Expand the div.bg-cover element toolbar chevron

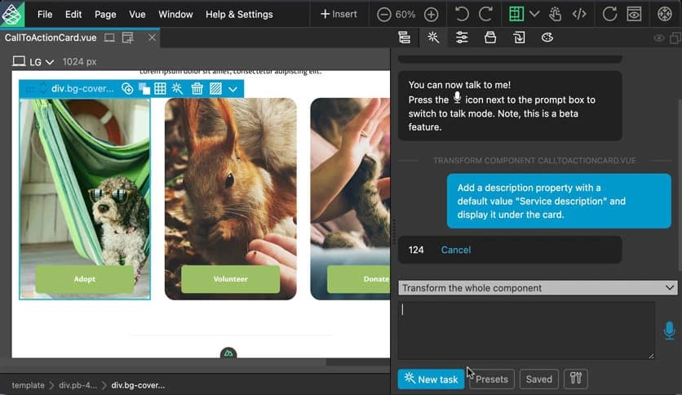click(x=233, y=89)
